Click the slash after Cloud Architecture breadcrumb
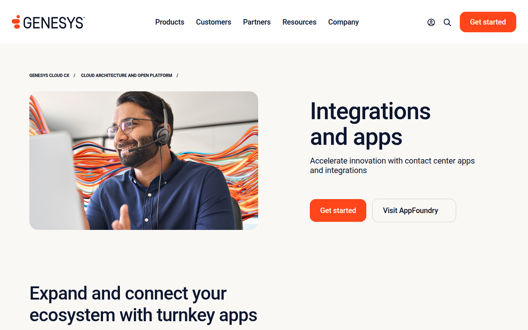 177,76
